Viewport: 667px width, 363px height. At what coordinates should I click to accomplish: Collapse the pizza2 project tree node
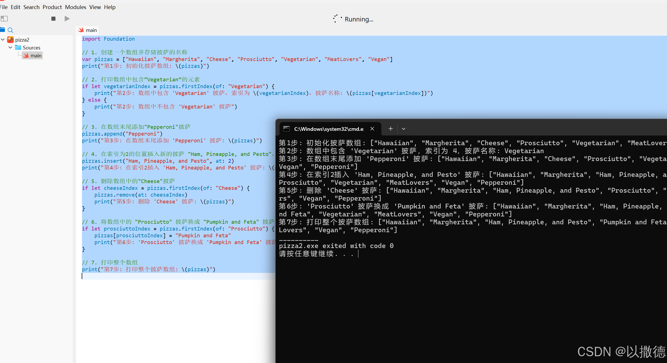[3, 40]
